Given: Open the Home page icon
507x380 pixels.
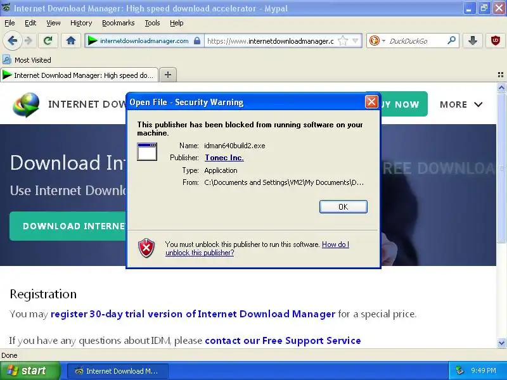Looking at the screenshot, I should click(71, 41).
